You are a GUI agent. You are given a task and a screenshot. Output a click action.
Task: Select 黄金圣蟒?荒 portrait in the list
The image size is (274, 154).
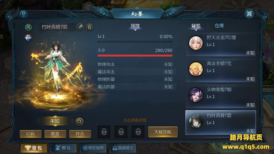pyautogui.click(x=196, y=69)
